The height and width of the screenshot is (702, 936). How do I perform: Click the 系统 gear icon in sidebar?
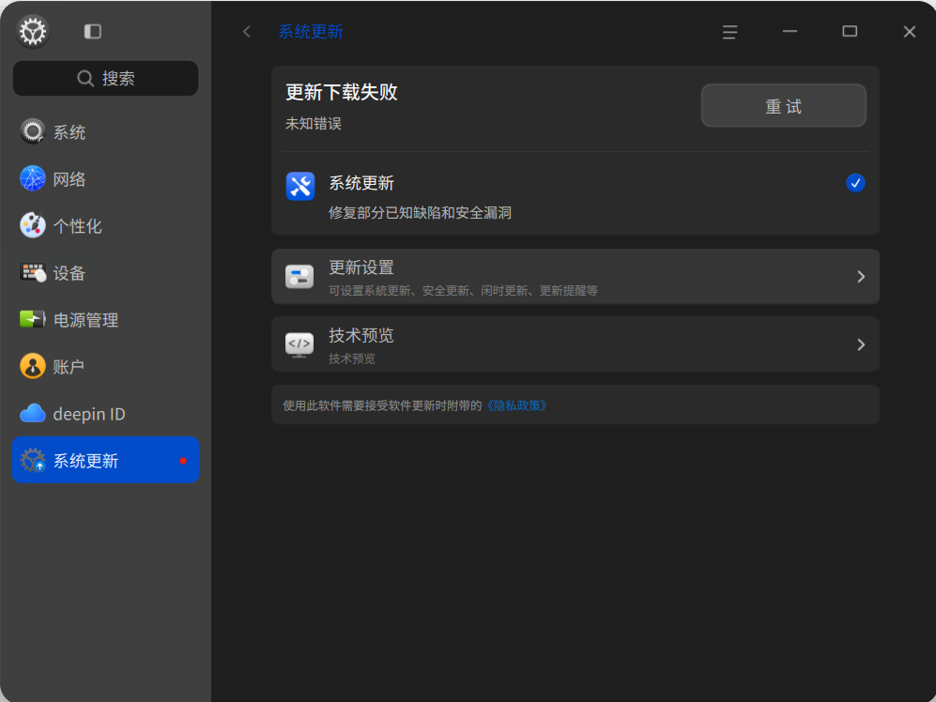(x=33, y=132)
